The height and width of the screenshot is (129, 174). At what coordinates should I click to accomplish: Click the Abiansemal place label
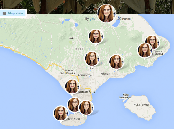click(85, 75)
